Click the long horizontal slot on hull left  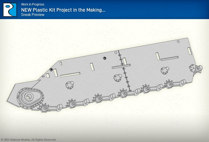(70, 75)
